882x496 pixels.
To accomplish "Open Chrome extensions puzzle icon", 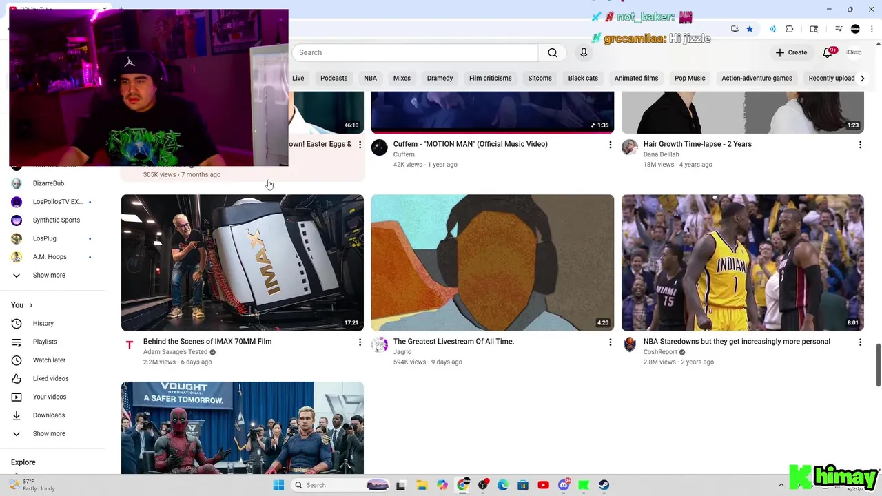I will pyautogui.click(x=790, y=29).
